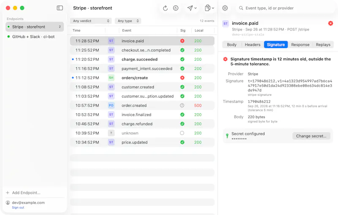Screen dimensions: 338x215
Task: Open the Any type filter dropdown
Action: coord(128,21)
